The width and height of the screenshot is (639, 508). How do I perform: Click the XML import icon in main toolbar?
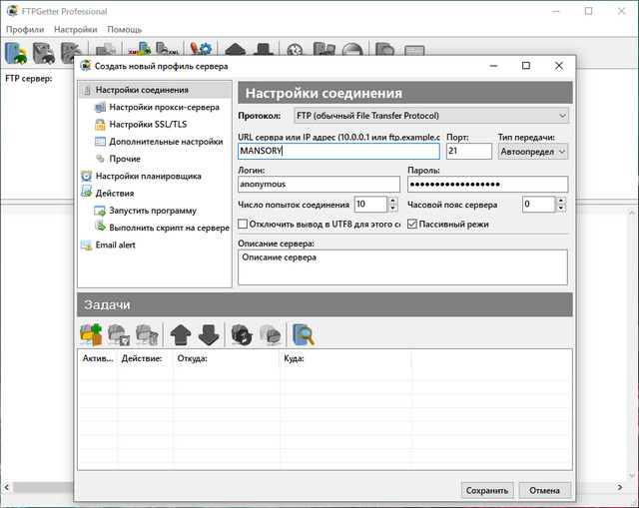(141, 52)
